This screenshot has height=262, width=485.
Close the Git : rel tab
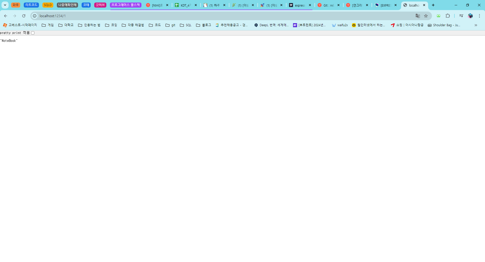tap(338, 5)
